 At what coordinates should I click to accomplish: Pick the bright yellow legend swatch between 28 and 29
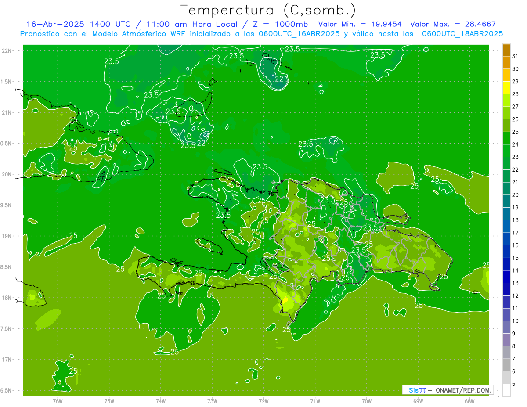tap(506, 87)
